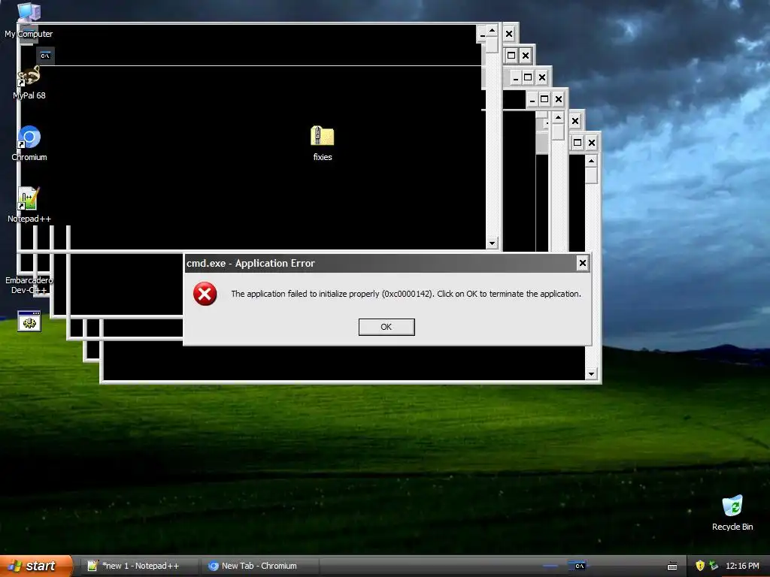Click the 12:16 PM system clock
770x577 pixels.
coord(742,566)
